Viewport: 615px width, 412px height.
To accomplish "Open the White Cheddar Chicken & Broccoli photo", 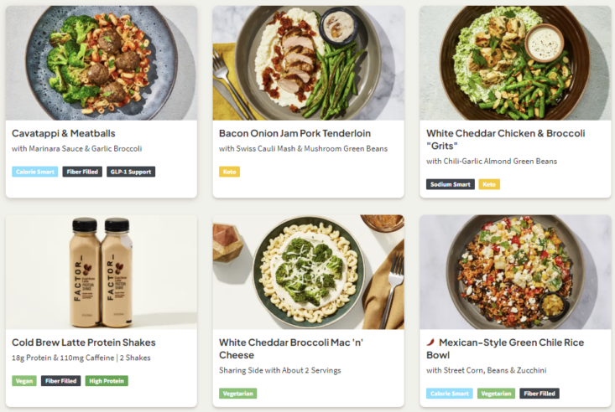I will (x=515, y=63).
